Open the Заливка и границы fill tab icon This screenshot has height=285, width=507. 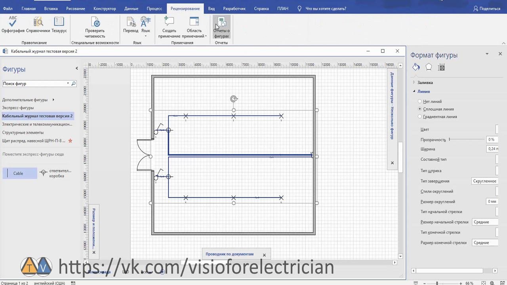point(416,67)
